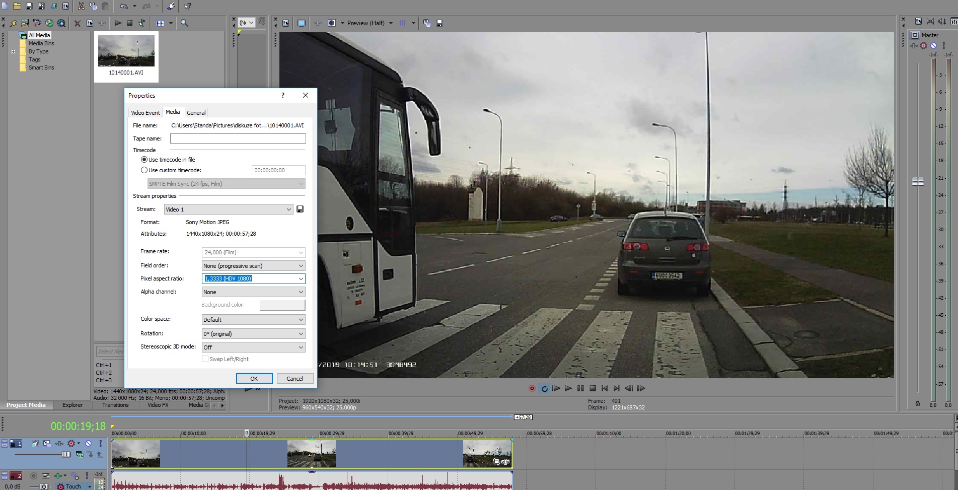Arm audio track 2 for record

[34, 476]
